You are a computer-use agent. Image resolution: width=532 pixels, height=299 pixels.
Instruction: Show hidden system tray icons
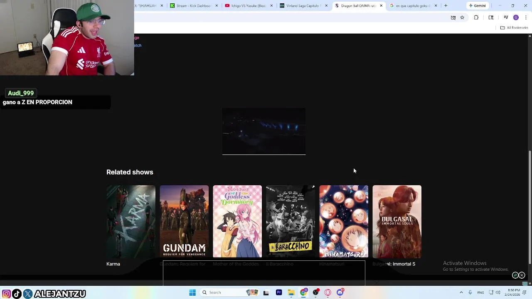pos(461,292)
